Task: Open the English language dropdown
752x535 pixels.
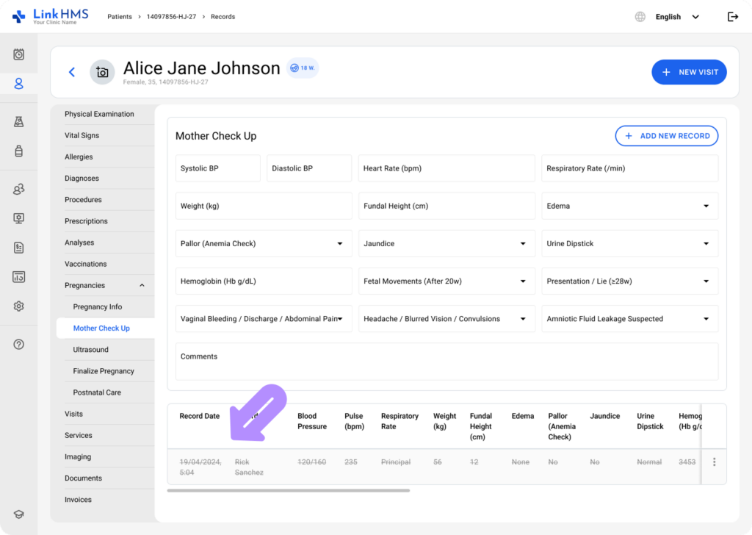Action: pyautogui.click(x=677, y=17)
